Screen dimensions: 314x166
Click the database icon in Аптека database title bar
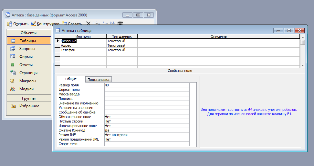click(x=8, y=15)
